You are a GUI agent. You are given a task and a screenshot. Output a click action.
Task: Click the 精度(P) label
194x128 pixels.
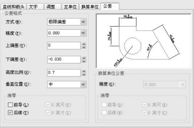click(14, 33)
